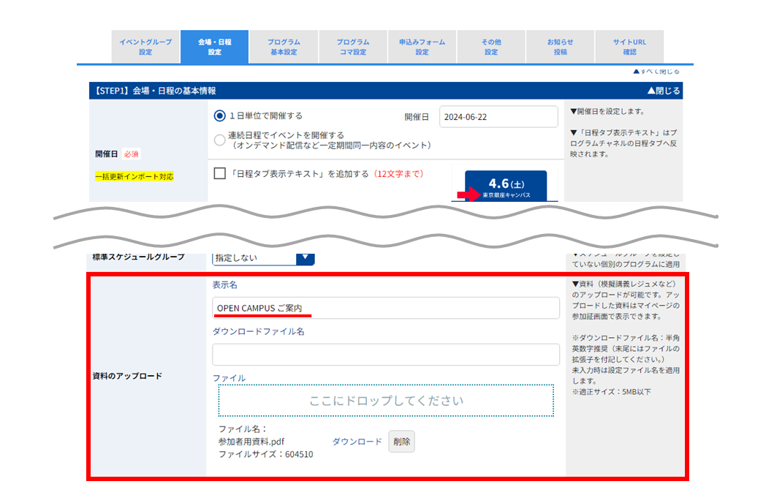The width and height of the screenshot is (766, 495).
Task: Go to プログラムコマ設定 tab
Action: (x=353, y=47)
